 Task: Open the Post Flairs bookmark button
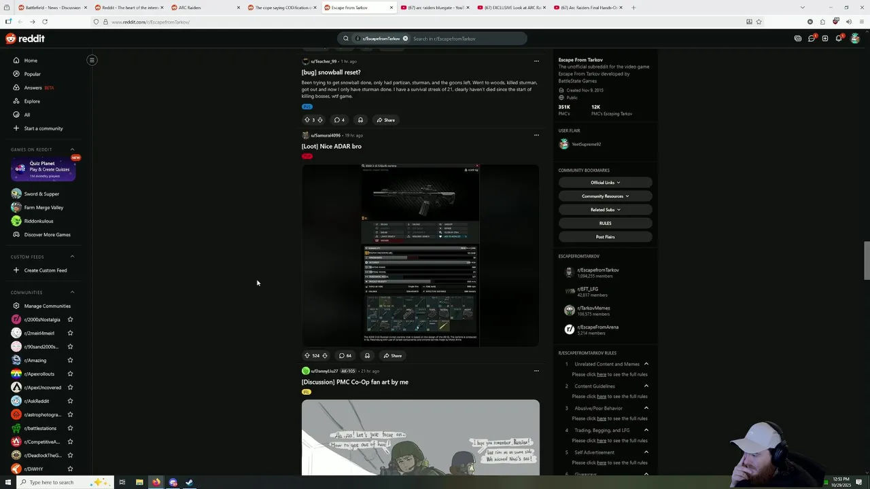[x=605, y=237]
